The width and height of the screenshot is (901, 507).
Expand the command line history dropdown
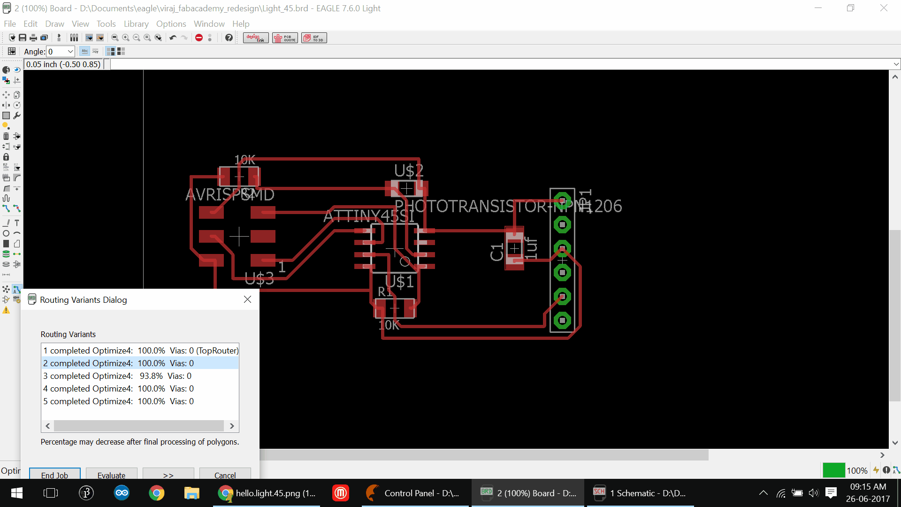(896, 64)
